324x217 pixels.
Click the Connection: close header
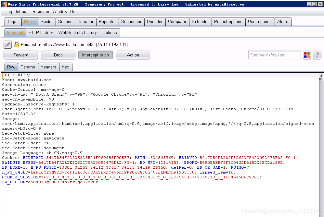pos(24,85)
